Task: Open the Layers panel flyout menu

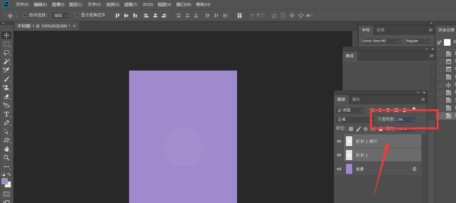Action: pyautogui.click(x=423, y=99)
